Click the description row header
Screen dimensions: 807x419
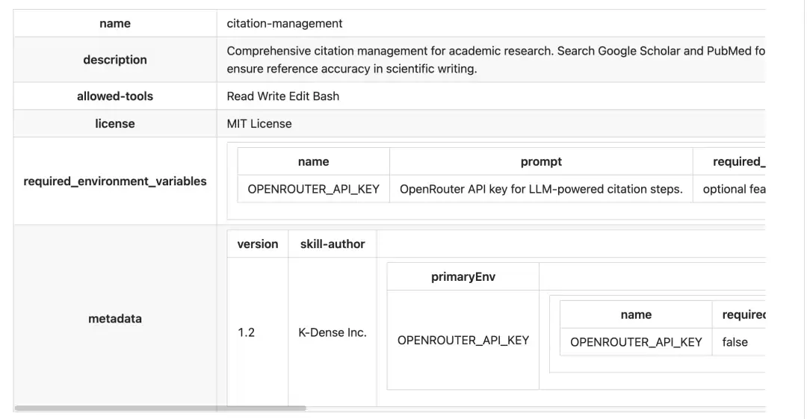[115, 60]
